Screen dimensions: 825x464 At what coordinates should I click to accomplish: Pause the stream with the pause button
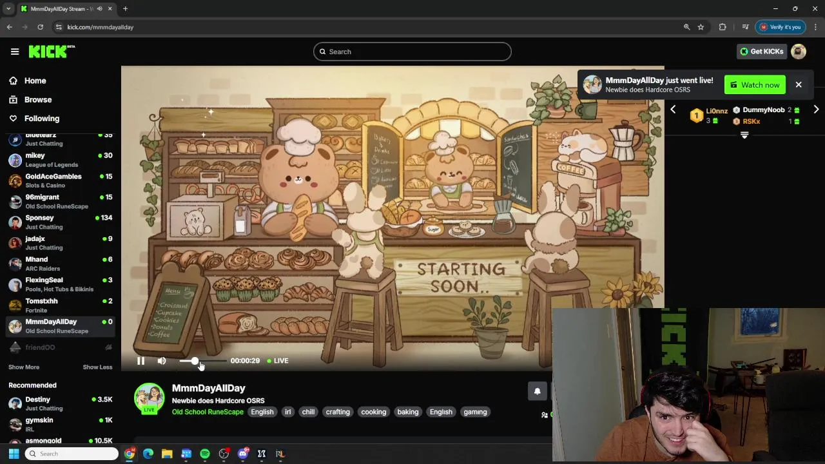141,361
